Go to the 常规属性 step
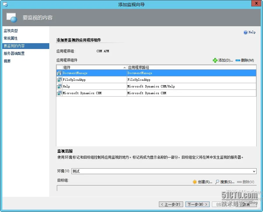 [11, 38]
